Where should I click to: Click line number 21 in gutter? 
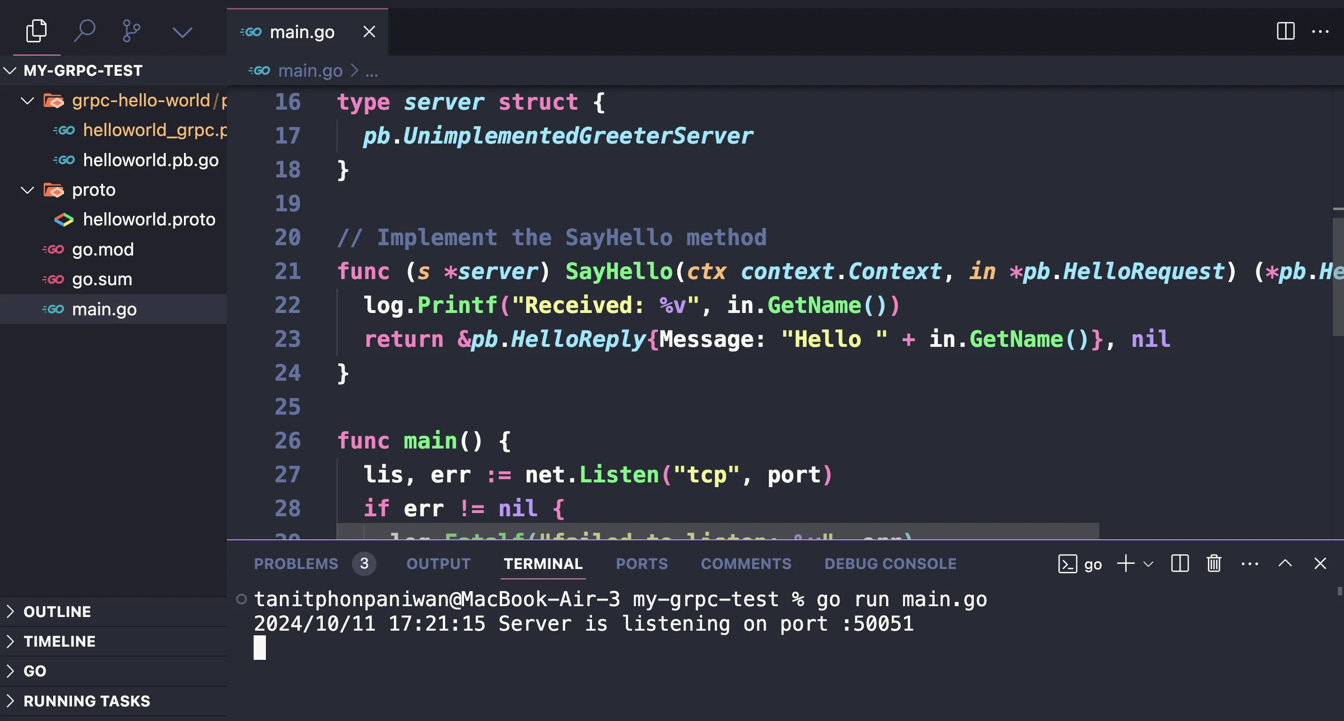point(288,271)
